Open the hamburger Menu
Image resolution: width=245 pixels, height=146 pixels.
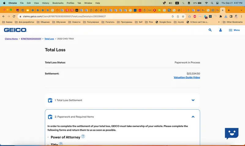234,30
